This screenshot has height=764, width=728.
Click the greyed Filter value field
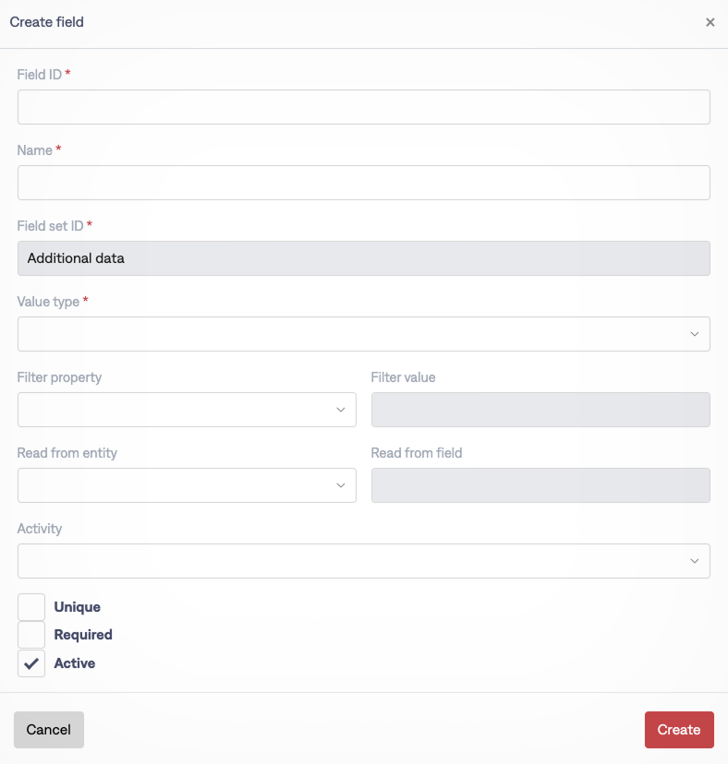[x=540, y=410]
